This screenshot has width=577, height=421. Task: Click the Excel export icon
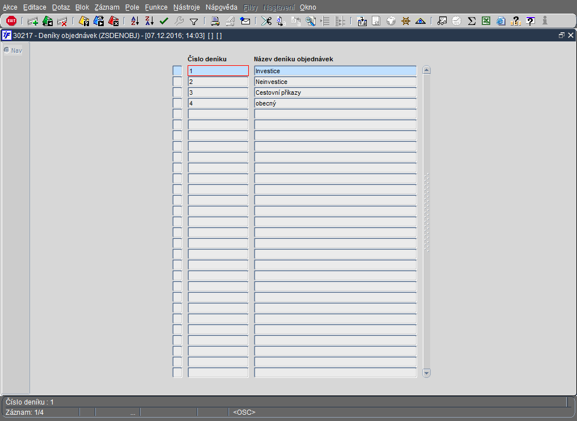[486, 21]
